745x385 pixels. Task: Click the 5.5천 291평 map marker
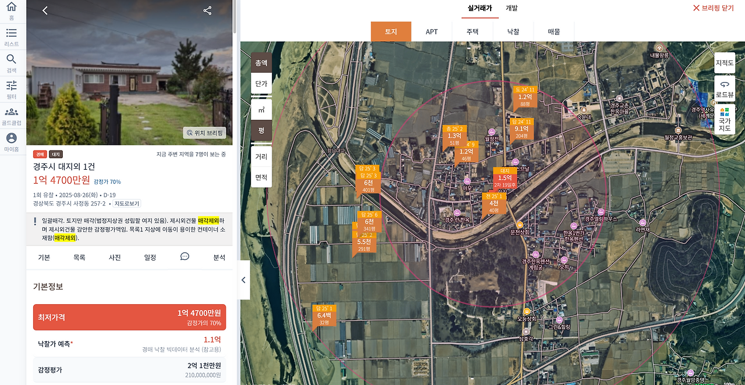364,242
